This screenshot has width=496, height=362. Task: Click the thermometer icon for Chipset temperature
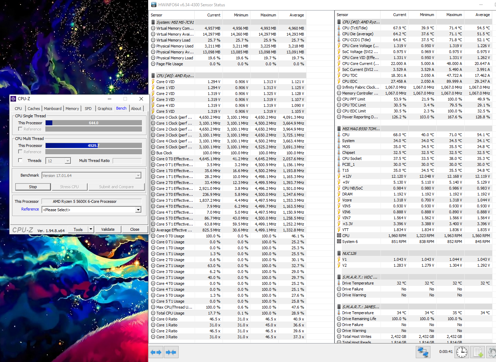click(339, 153)
